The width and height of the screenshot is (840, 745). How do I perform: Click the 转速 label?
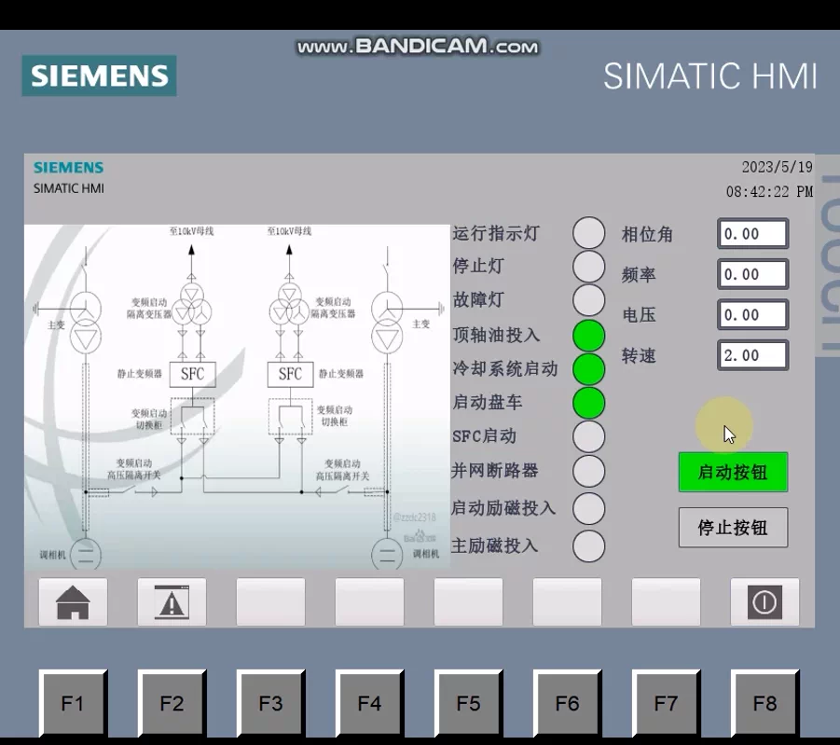[639, 355]
